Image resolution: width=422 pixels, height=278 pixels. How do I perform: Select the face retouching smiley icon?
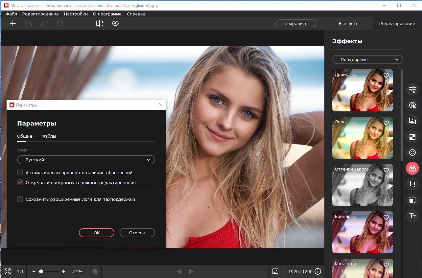412,152
